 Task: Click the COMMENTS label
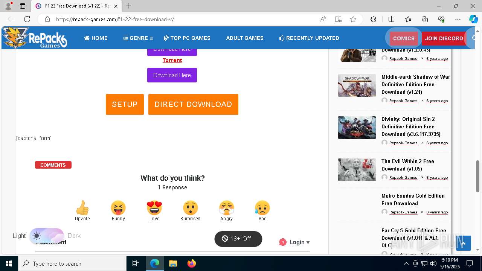(x=53, y=165)
